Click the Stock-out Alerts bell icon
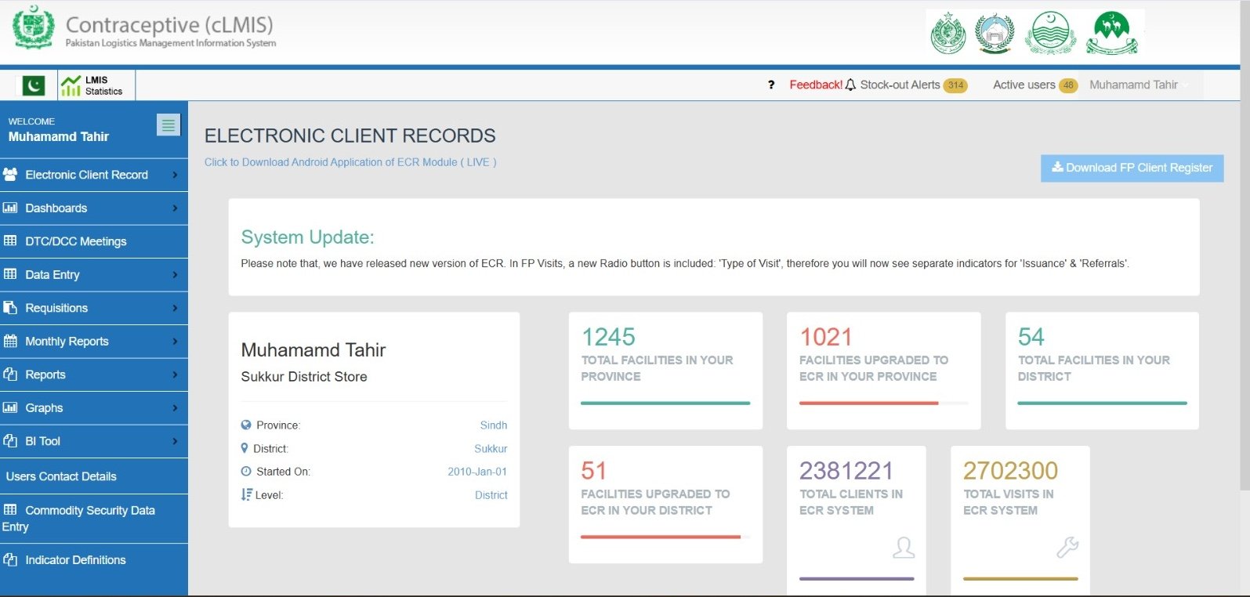Image resolution: width=1250 pixels, height=597 pixels. tap(850, 85)
